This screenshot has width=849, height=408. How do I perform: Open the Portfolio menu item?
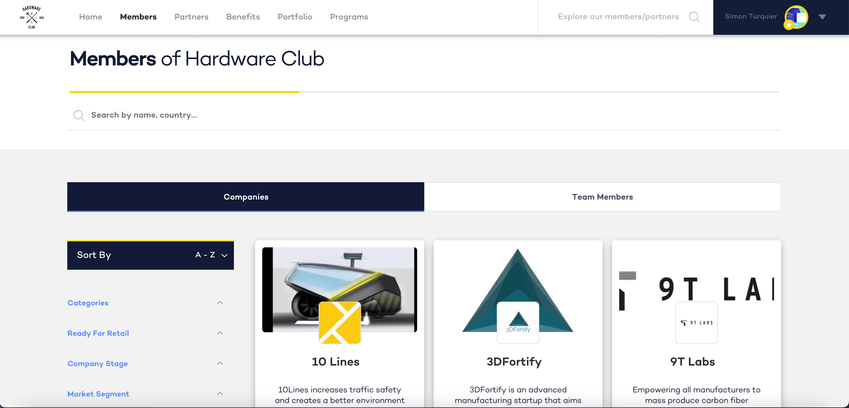295,17
